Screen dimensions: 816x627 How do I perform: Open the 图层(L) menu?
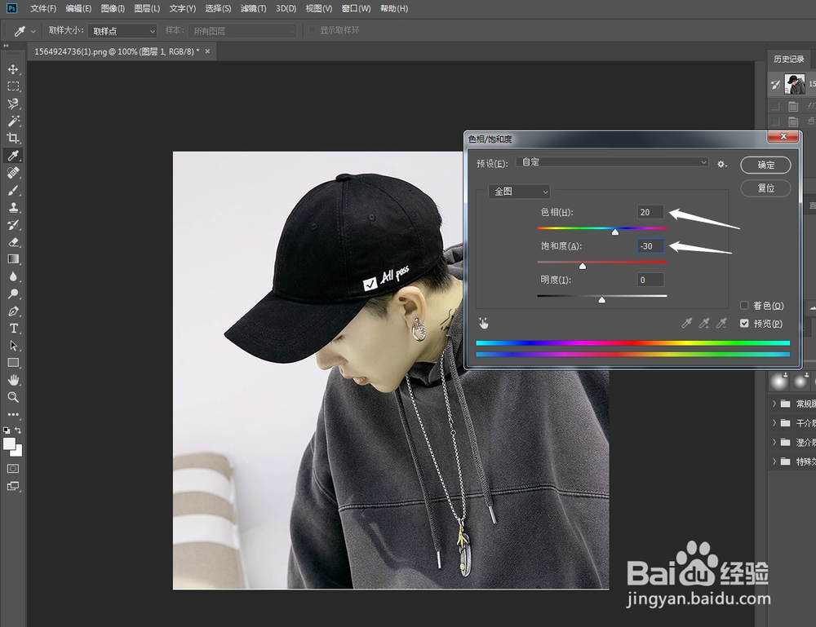click(x=147, y=8)
